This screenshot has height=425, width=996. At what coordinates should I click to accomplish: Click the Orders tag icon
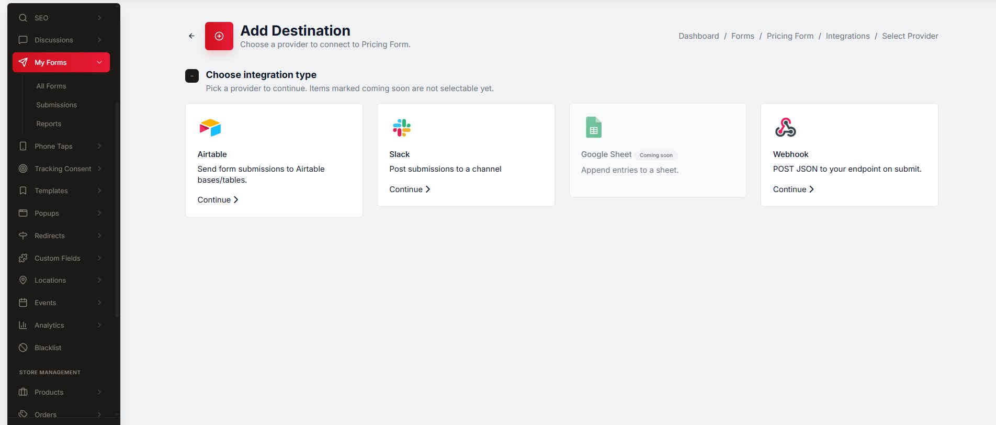coord(23,414)
